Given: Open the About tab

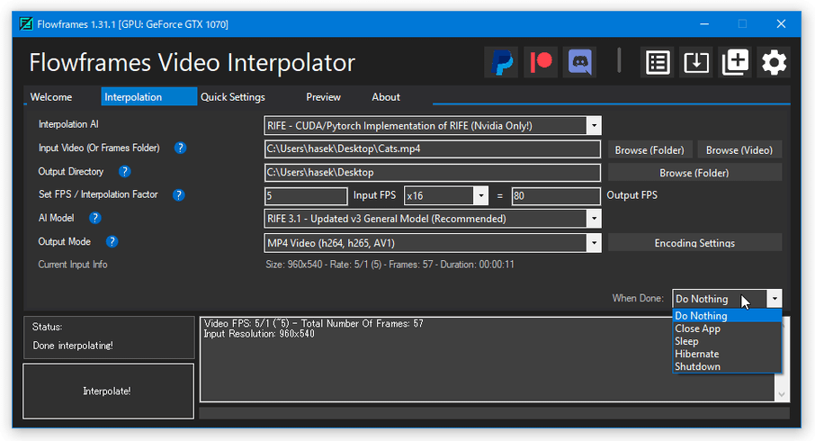Looking at the screenshot, I should [386, 97].
